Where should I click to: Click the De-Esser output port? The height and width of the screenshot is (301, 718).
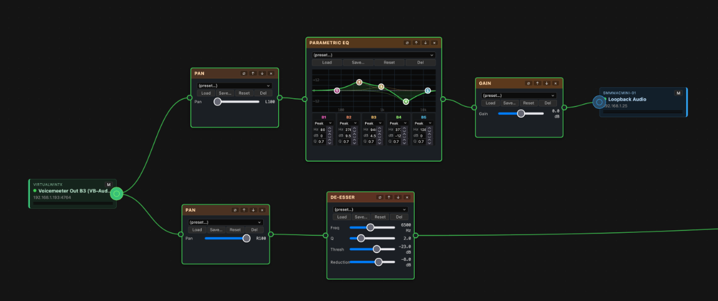(415, 235)
